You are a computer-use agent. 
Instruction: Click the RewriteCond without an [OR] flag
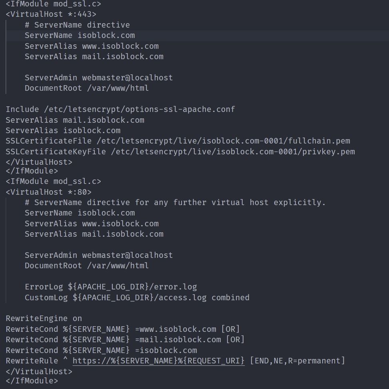pos(101,350)
